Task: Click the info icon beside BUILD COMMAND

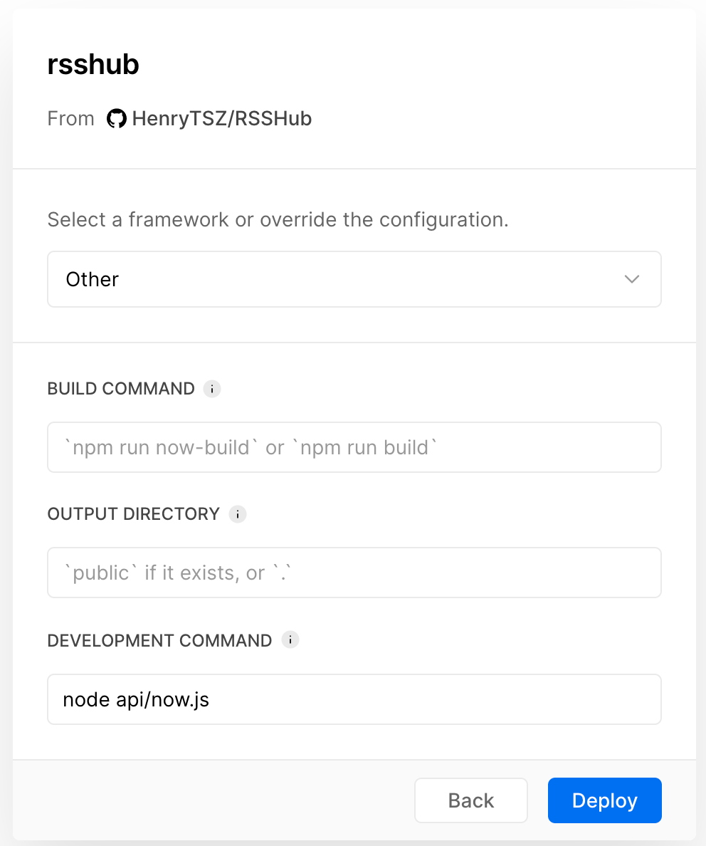Action: (x=212, y=388)
